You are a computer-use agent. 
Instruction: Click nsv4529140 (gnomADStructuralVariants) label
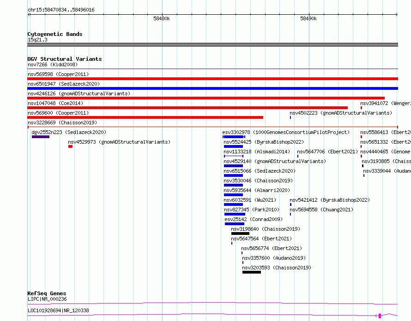click(275, 161)
